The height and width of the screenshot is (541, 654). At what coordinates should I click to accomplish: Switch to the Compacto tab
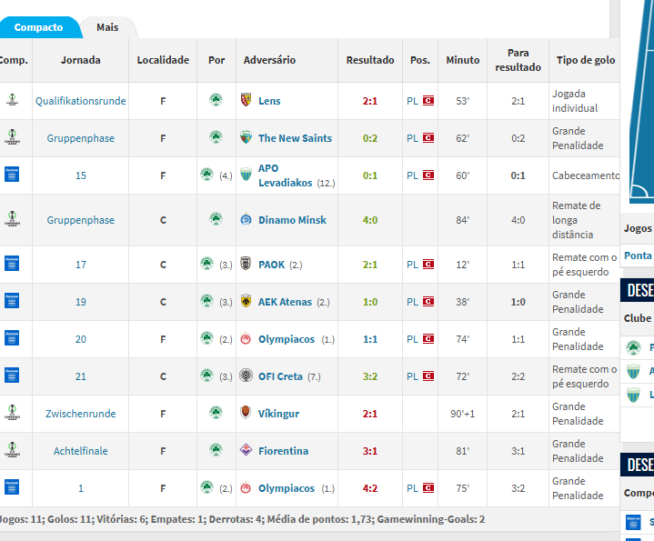[x=38, y=27]
